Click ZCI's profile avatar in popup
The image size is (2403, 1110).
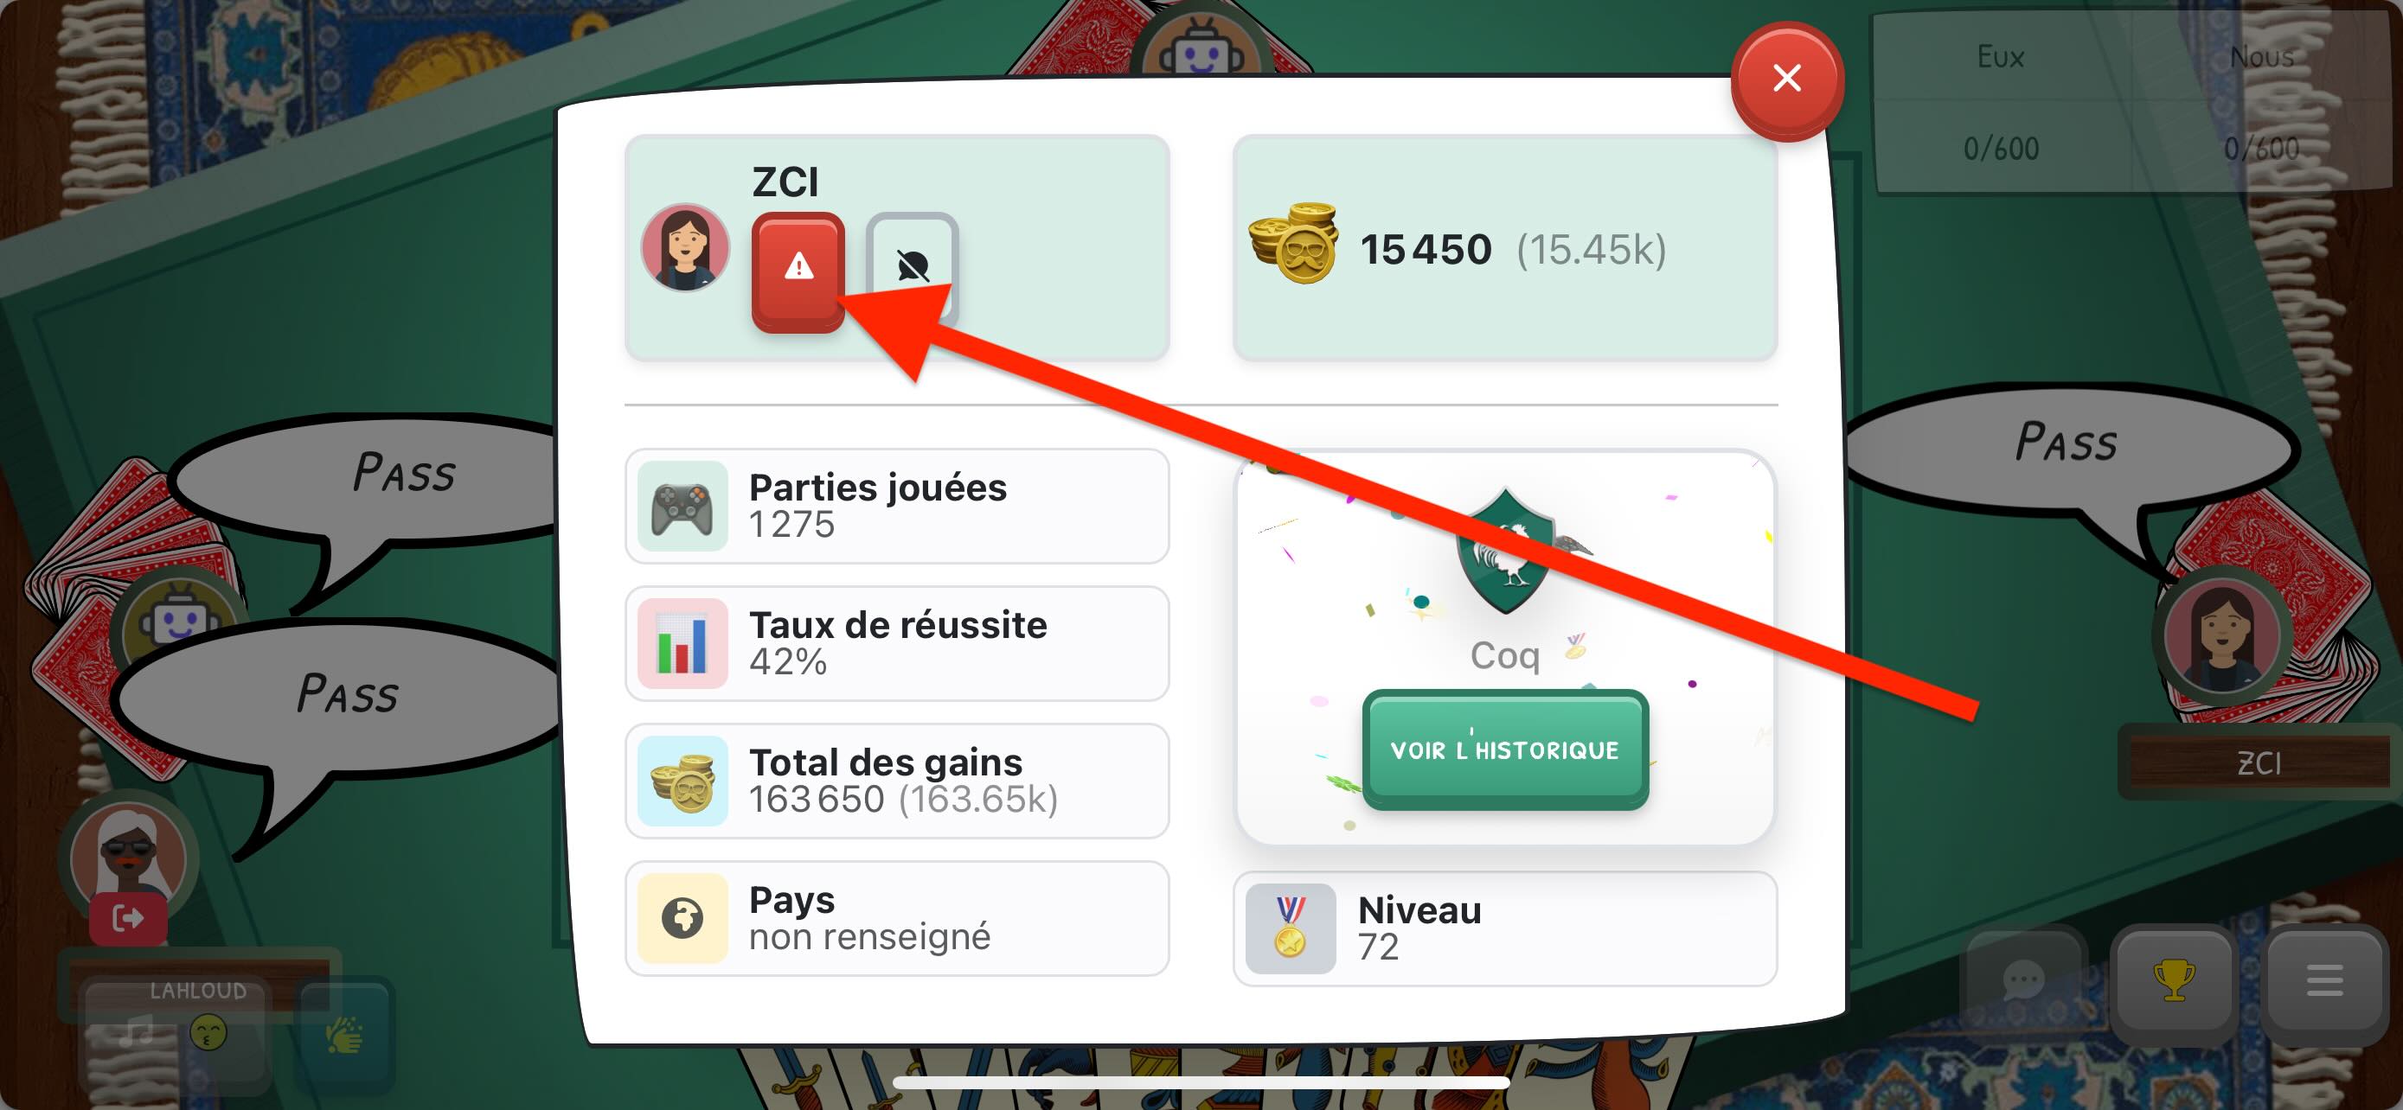(x=686, y=247)
